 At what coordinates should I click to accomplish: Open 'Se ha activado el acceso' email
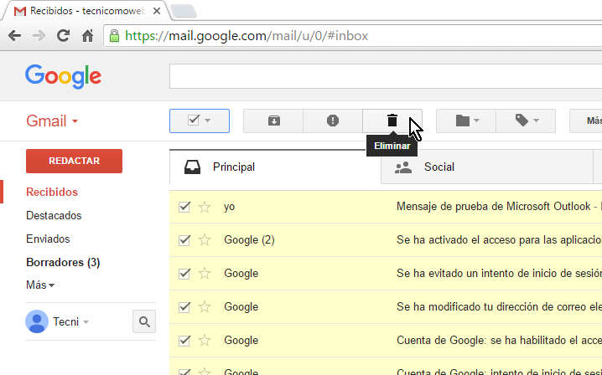tap(499, 240)
